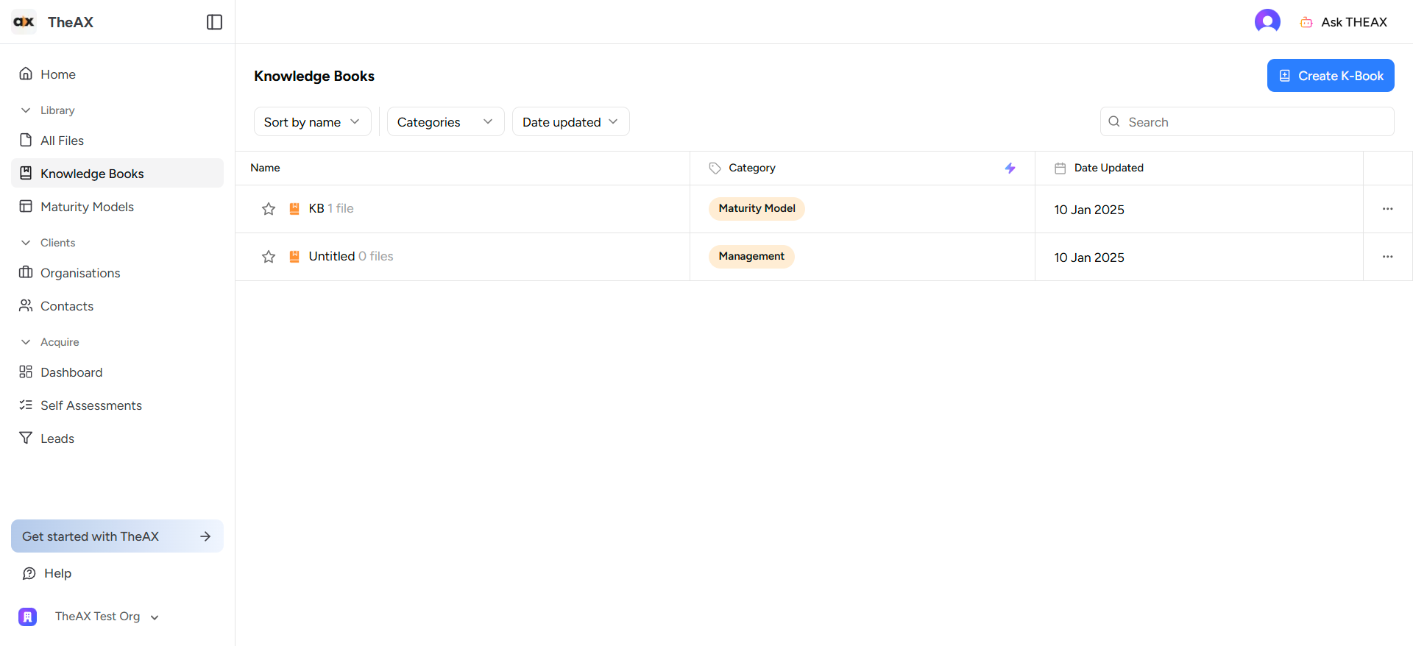Click the Help chat bubble icon
This screenshot has height=646, width=1413.
click(29, 573)
